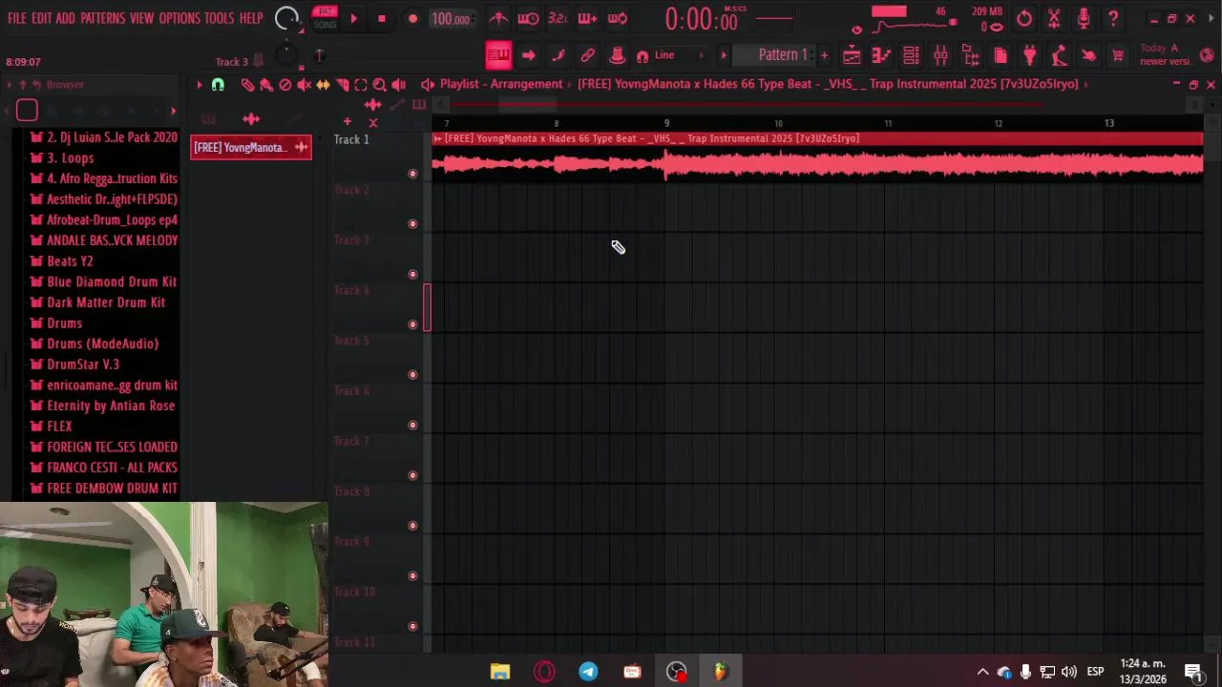
Task: Click the stamp tool icon
Action: (x=617, y=55)
